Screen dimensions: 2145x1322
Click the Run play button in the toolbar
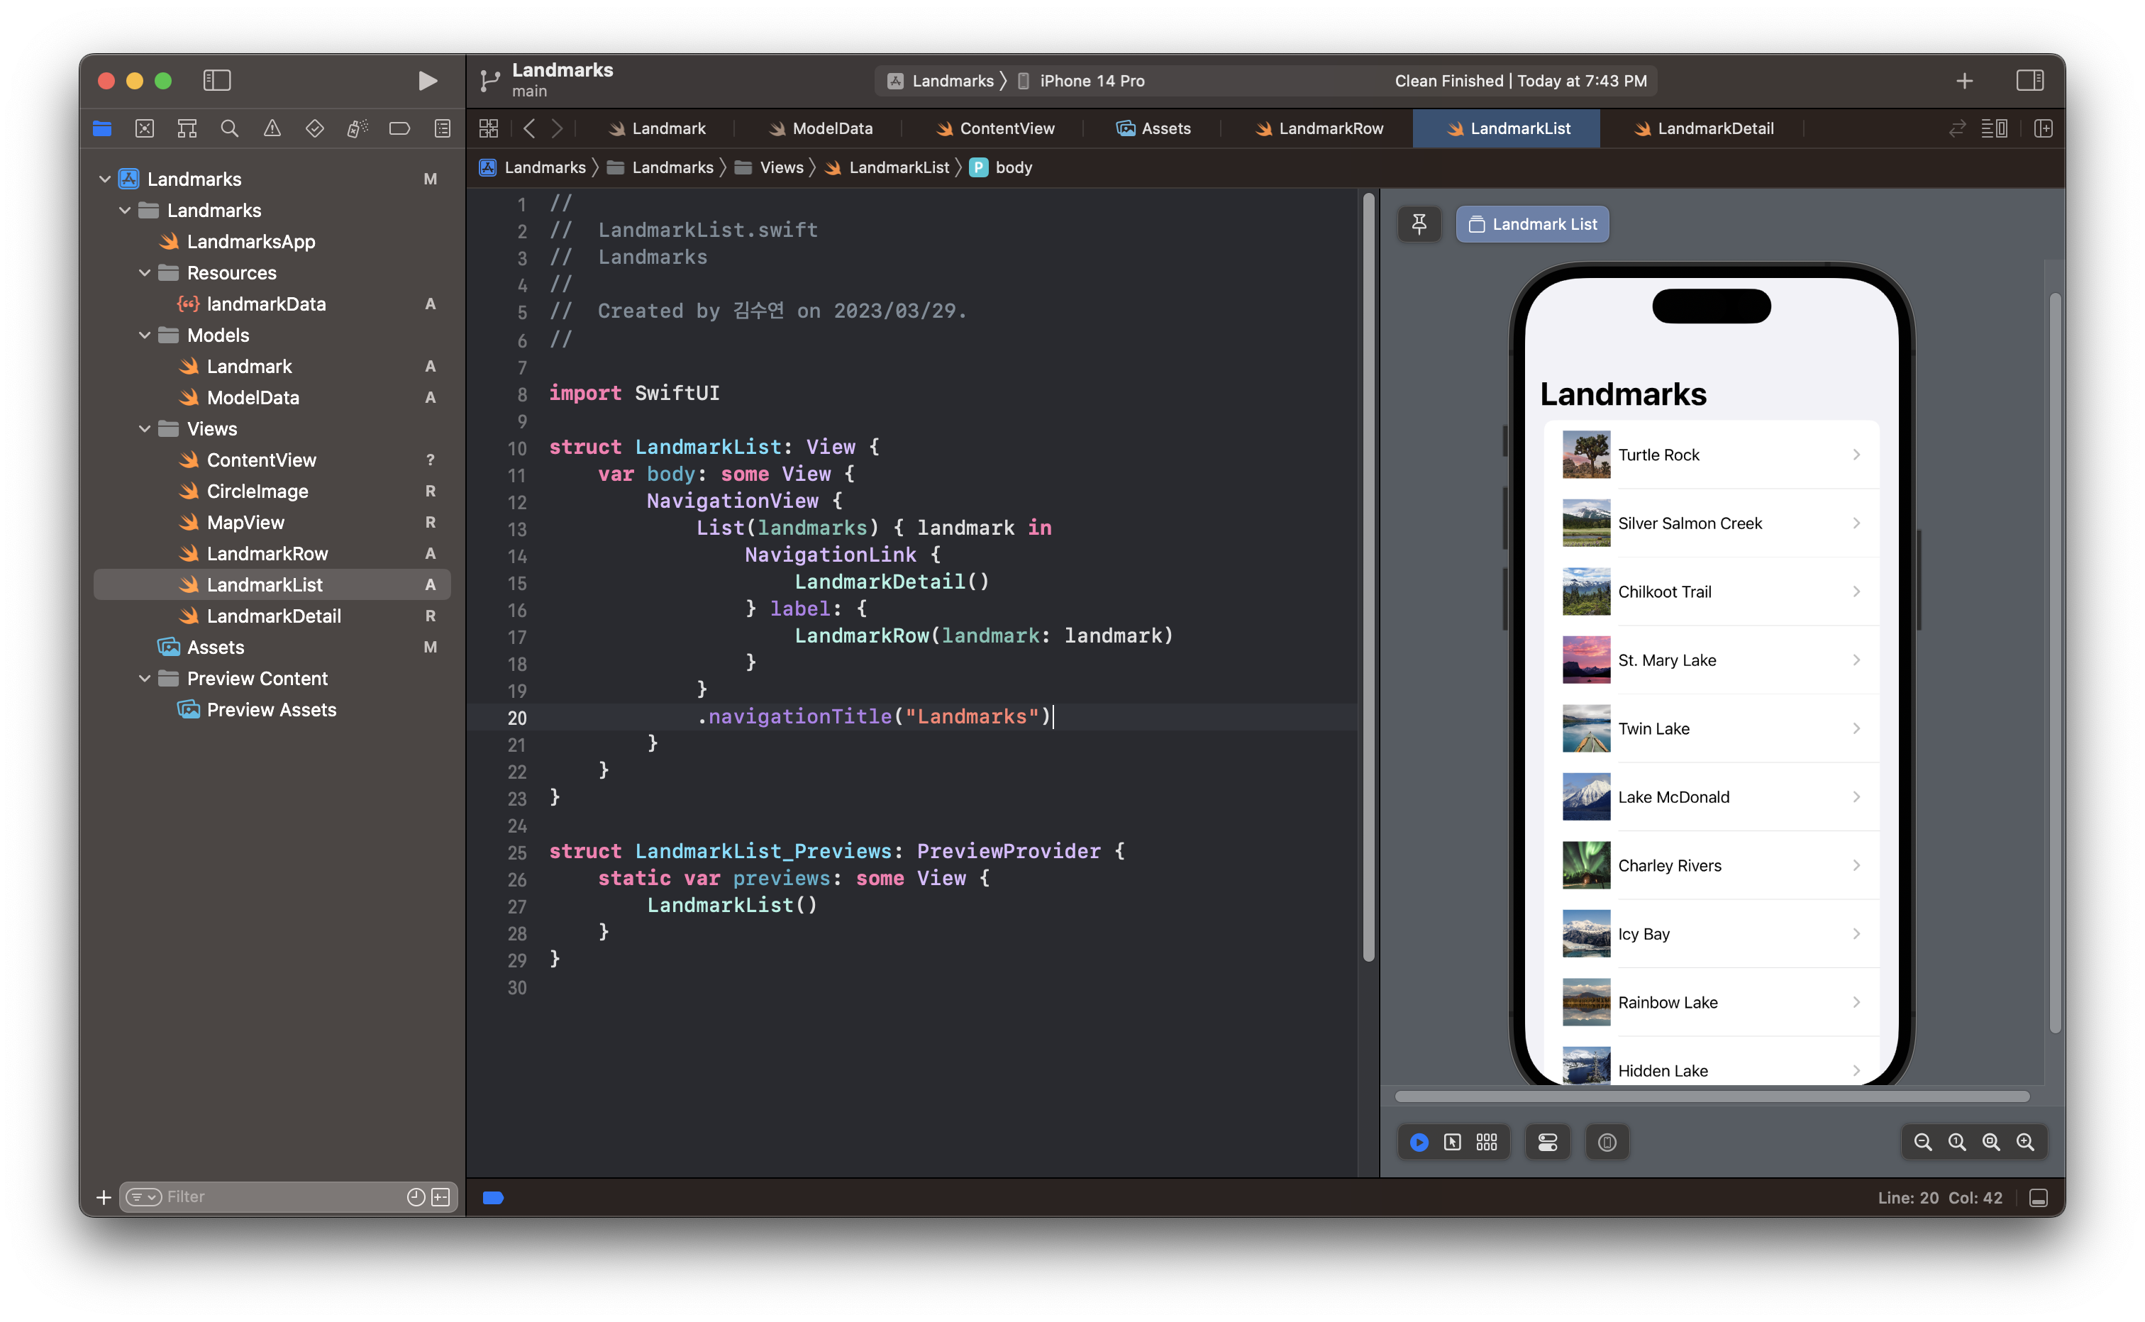(x=427, y=80)
